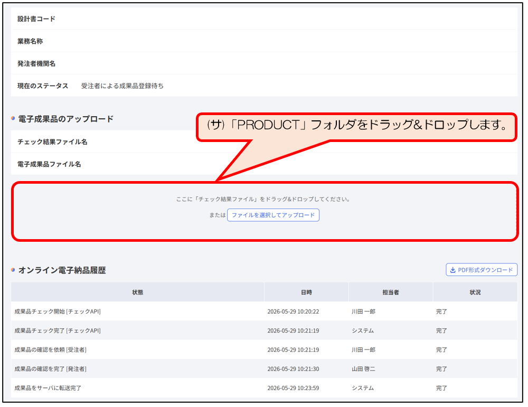Click timestamp 2026-05-29 10:21:30
This screenshot has height=407, width=528.
click(x=293, y=369)
